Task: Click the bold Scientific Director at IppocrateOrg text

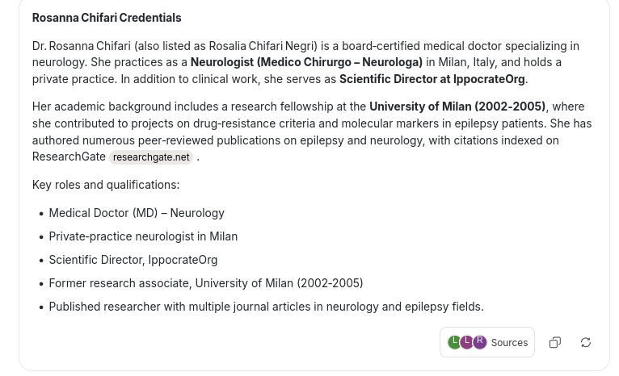Action: pyautogui.click(x=432, y=79)
